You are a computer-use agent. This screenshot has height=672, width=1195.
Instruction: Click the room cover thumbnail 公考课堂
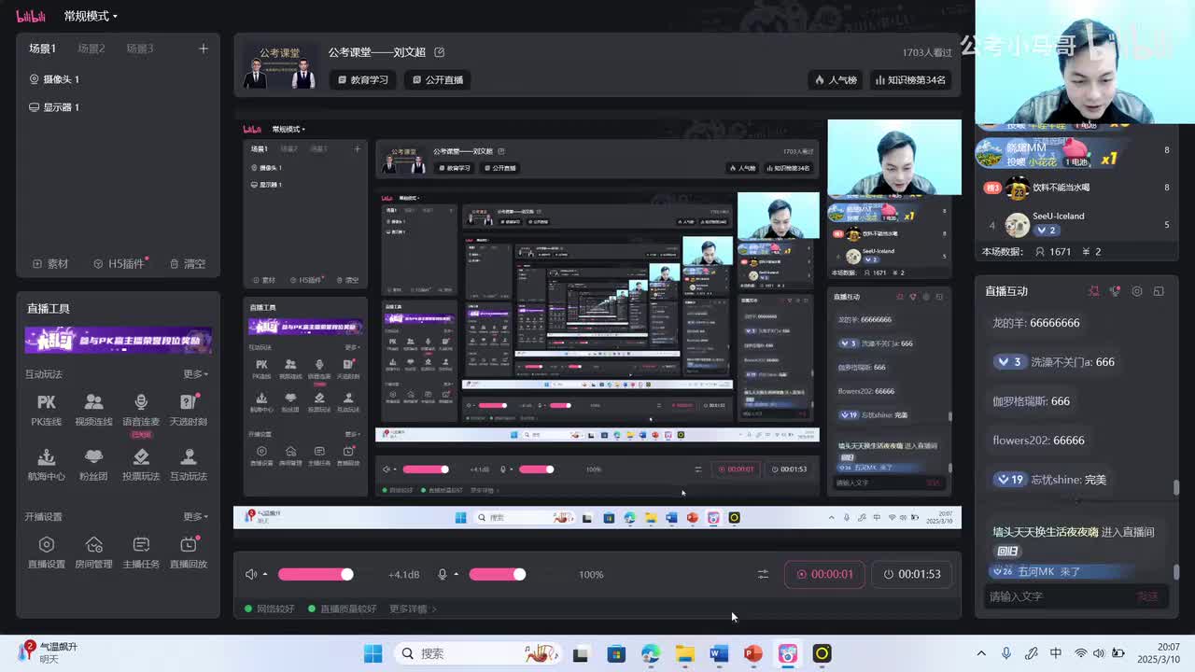pos(279,66)
